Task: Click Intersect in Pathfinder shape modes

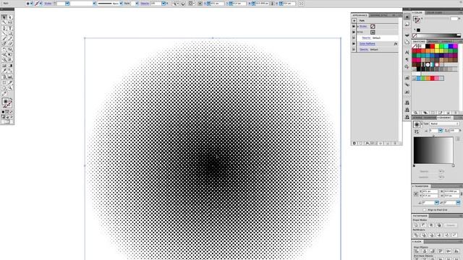Action: [x=431, y=225]
